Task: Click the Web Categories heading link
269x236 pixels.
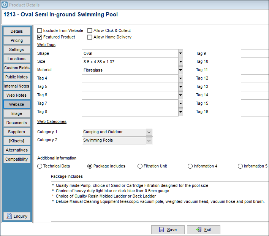Action: [52, 121]
